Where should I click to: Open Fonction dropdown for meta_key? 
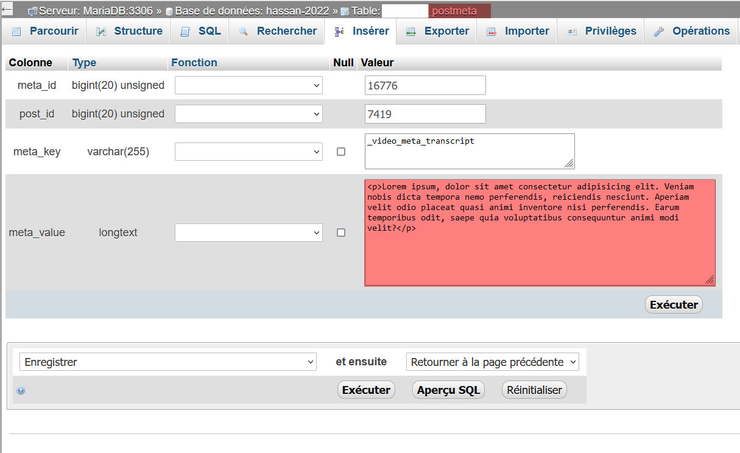coord(248,152)
